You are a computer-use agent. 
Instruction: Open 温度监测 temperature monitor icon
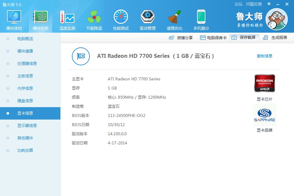pyautogui.click(x=67, y=17)
